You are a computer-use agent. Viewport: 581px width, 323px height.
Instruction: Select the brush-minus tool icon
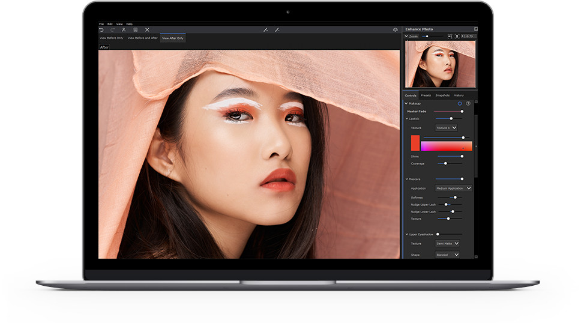(277, 29)
